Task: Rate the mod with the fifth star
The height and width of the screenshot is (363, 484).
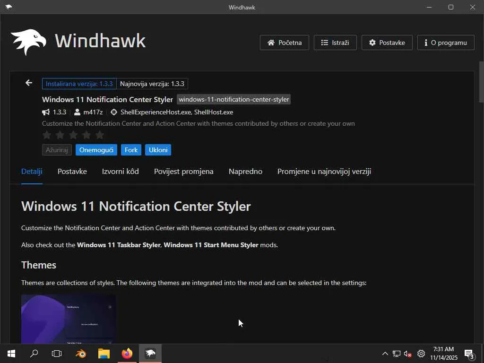Action: [100, 135]
